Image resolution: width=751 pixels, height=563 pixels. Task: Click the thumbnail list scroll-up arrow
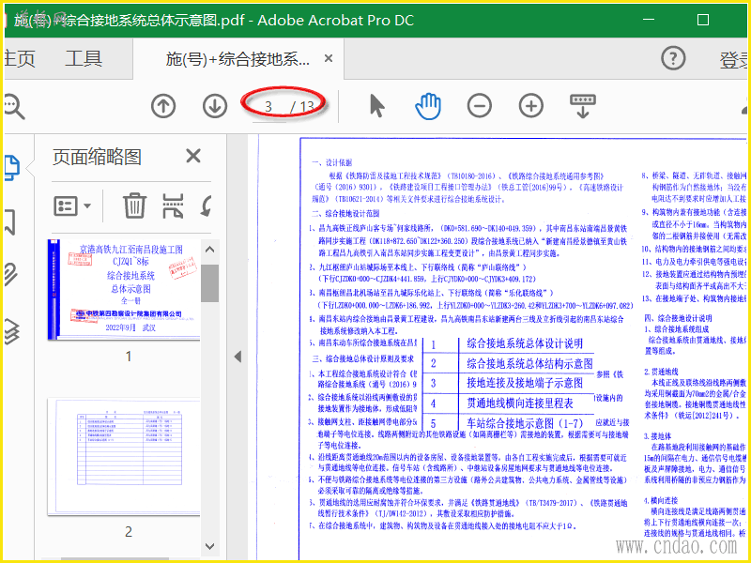(x=209, y=250)
